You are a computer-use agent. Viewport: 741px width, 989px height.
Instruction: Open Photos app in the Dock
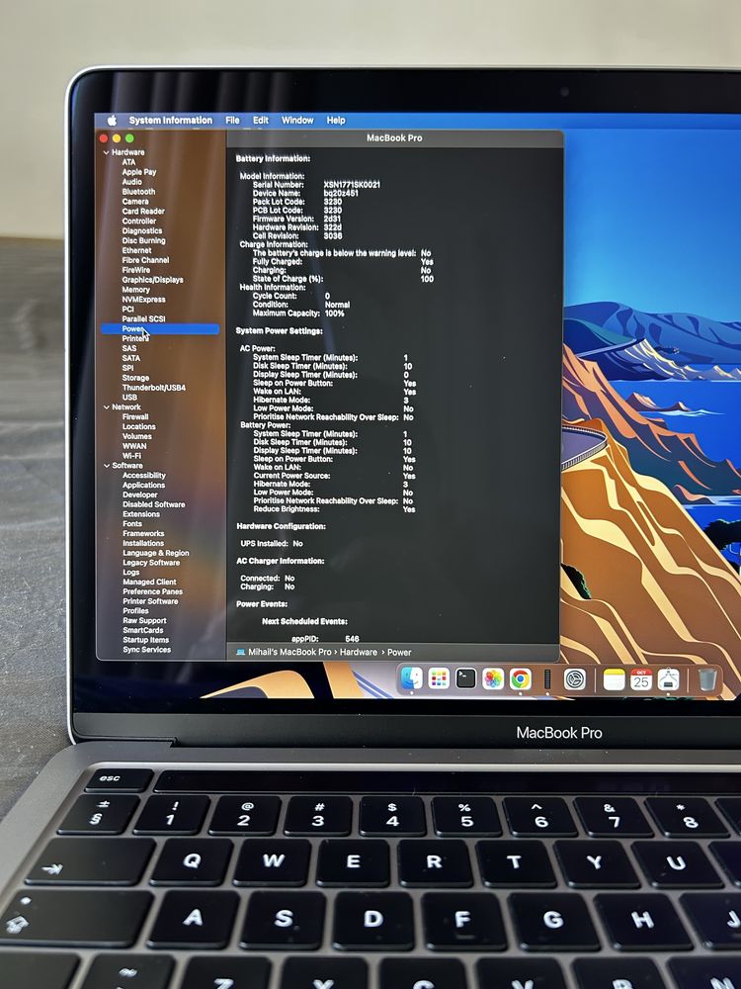coord(493,678)
